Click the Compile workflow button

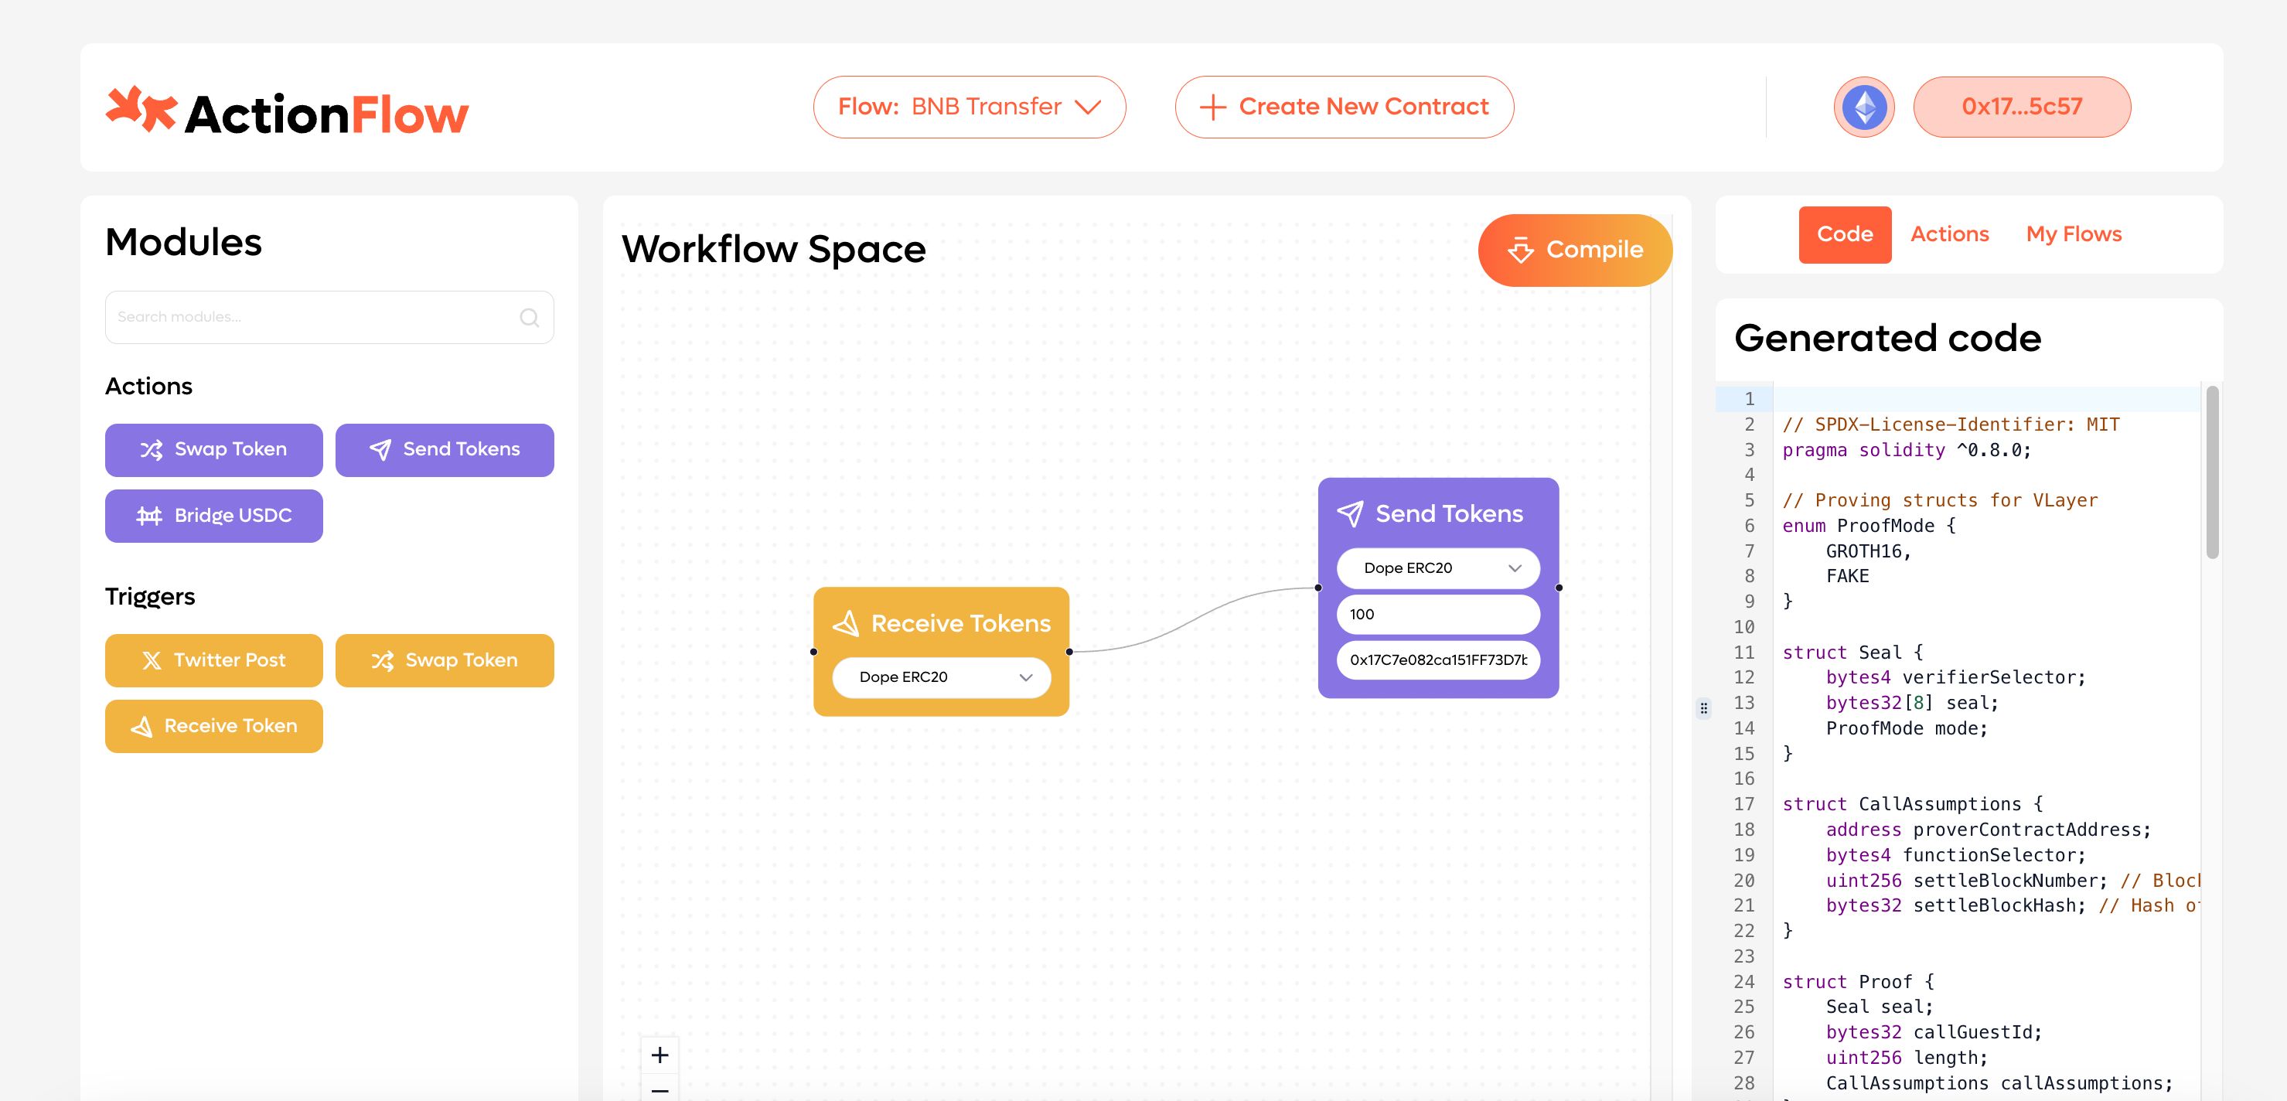[1573, 248]
